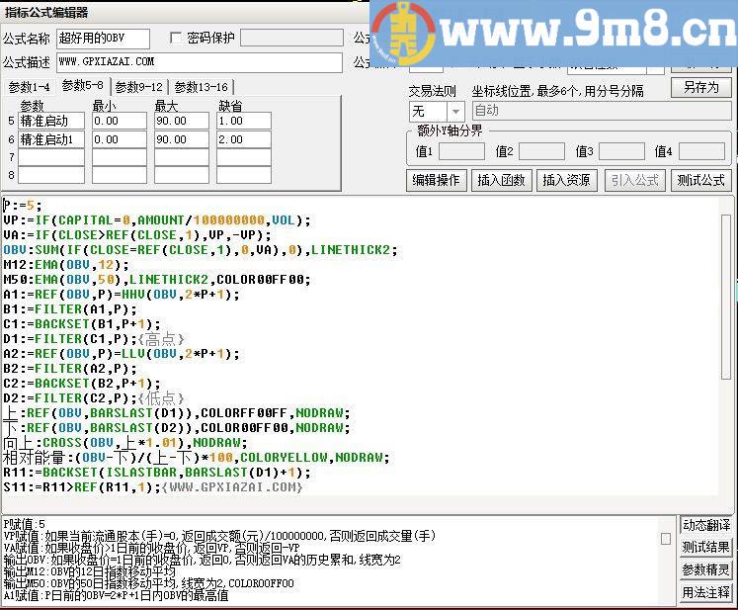Image resolution: width=738 pixels, height=610 pixels.
Task: Click the code editor vertical scrollbar thumb
Action: coord(725,296)
